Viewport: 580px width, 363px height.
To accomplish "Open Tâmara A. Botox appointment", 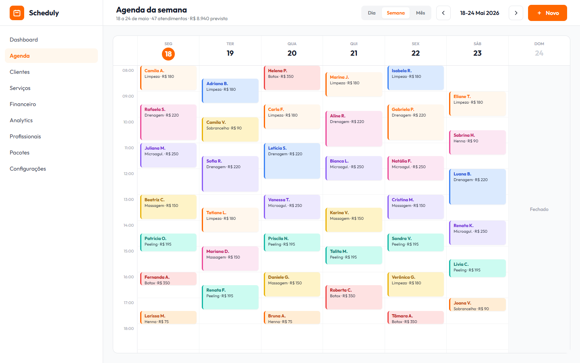I will 416,317.
